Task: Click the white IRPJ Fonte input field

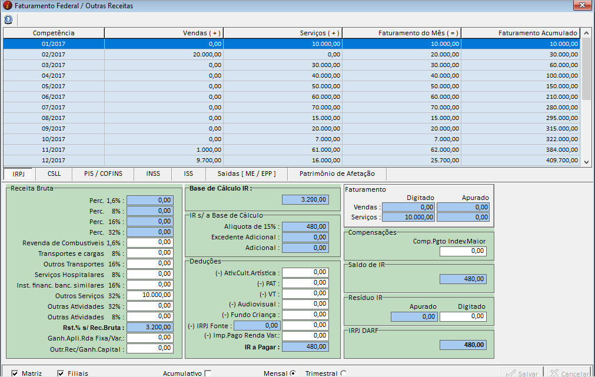Action: [x=305, y=325]
